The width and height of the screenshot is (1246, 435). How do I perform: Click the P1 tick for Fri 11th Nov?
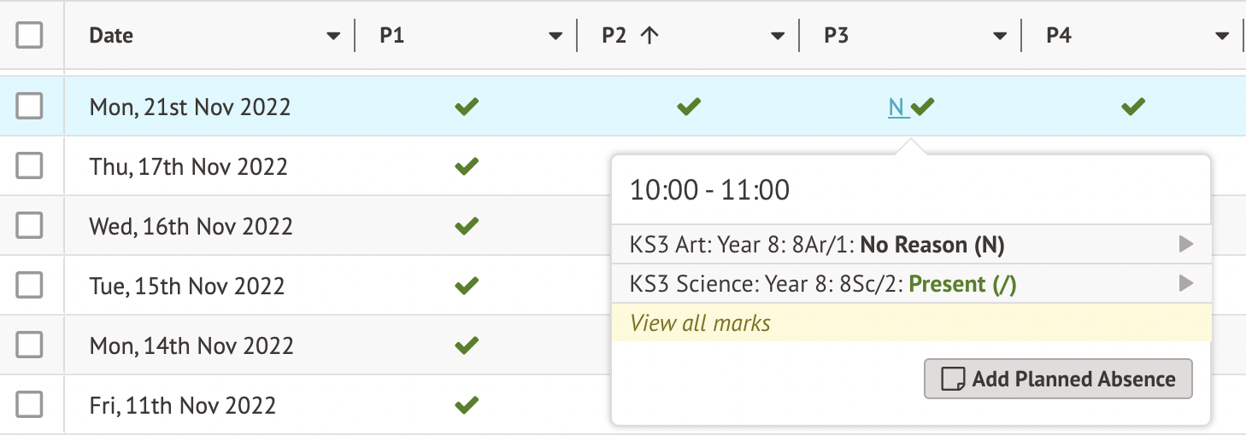coord(467,405)
